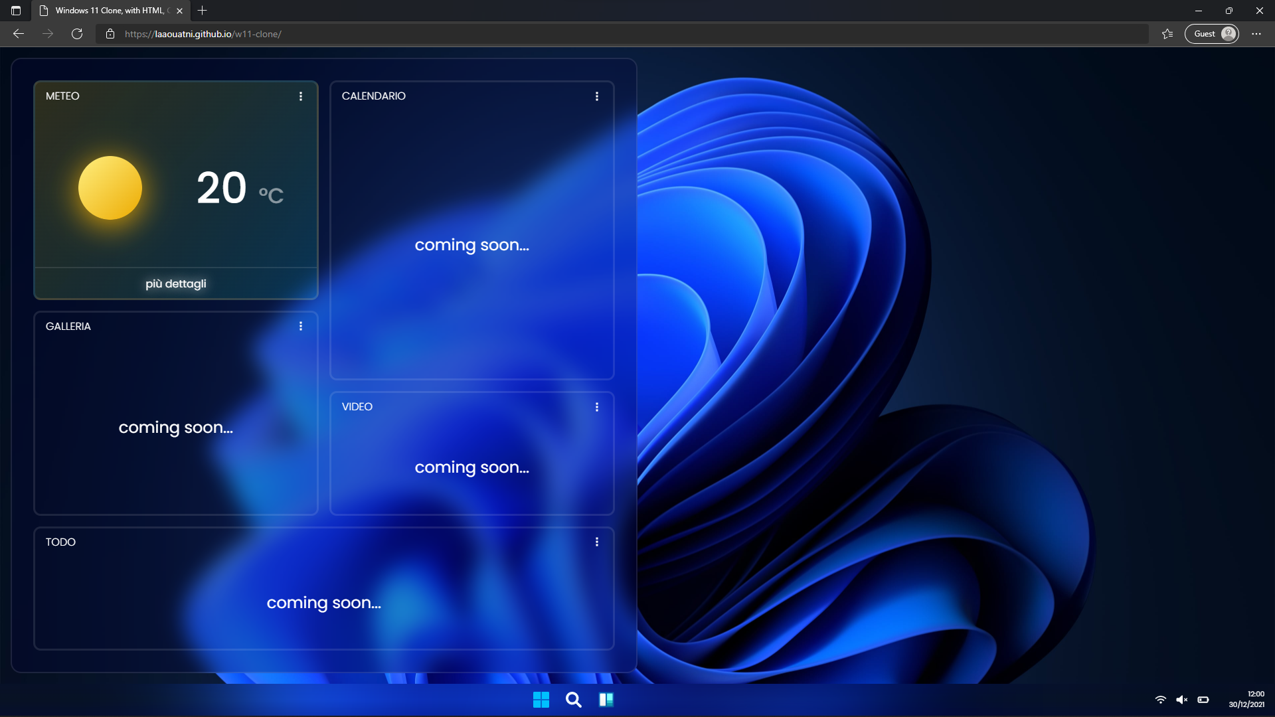Open the METEO widget options menu
The image size is (1275, 717).
301,96
